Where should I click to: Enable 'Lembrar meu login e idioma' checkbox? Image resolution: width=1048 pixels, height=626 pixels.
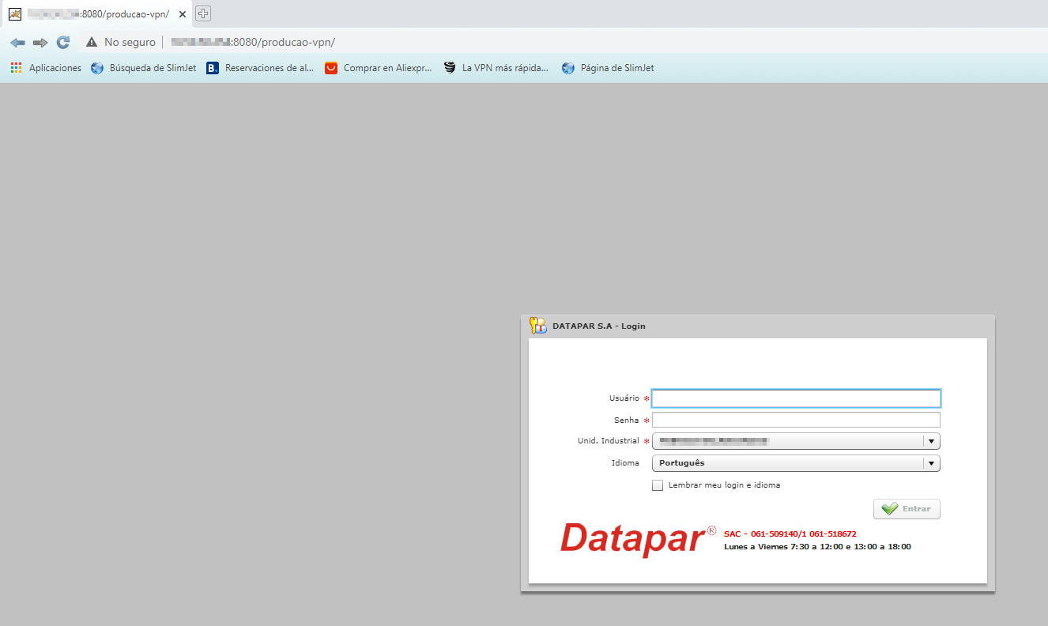(x=658, y=485)
